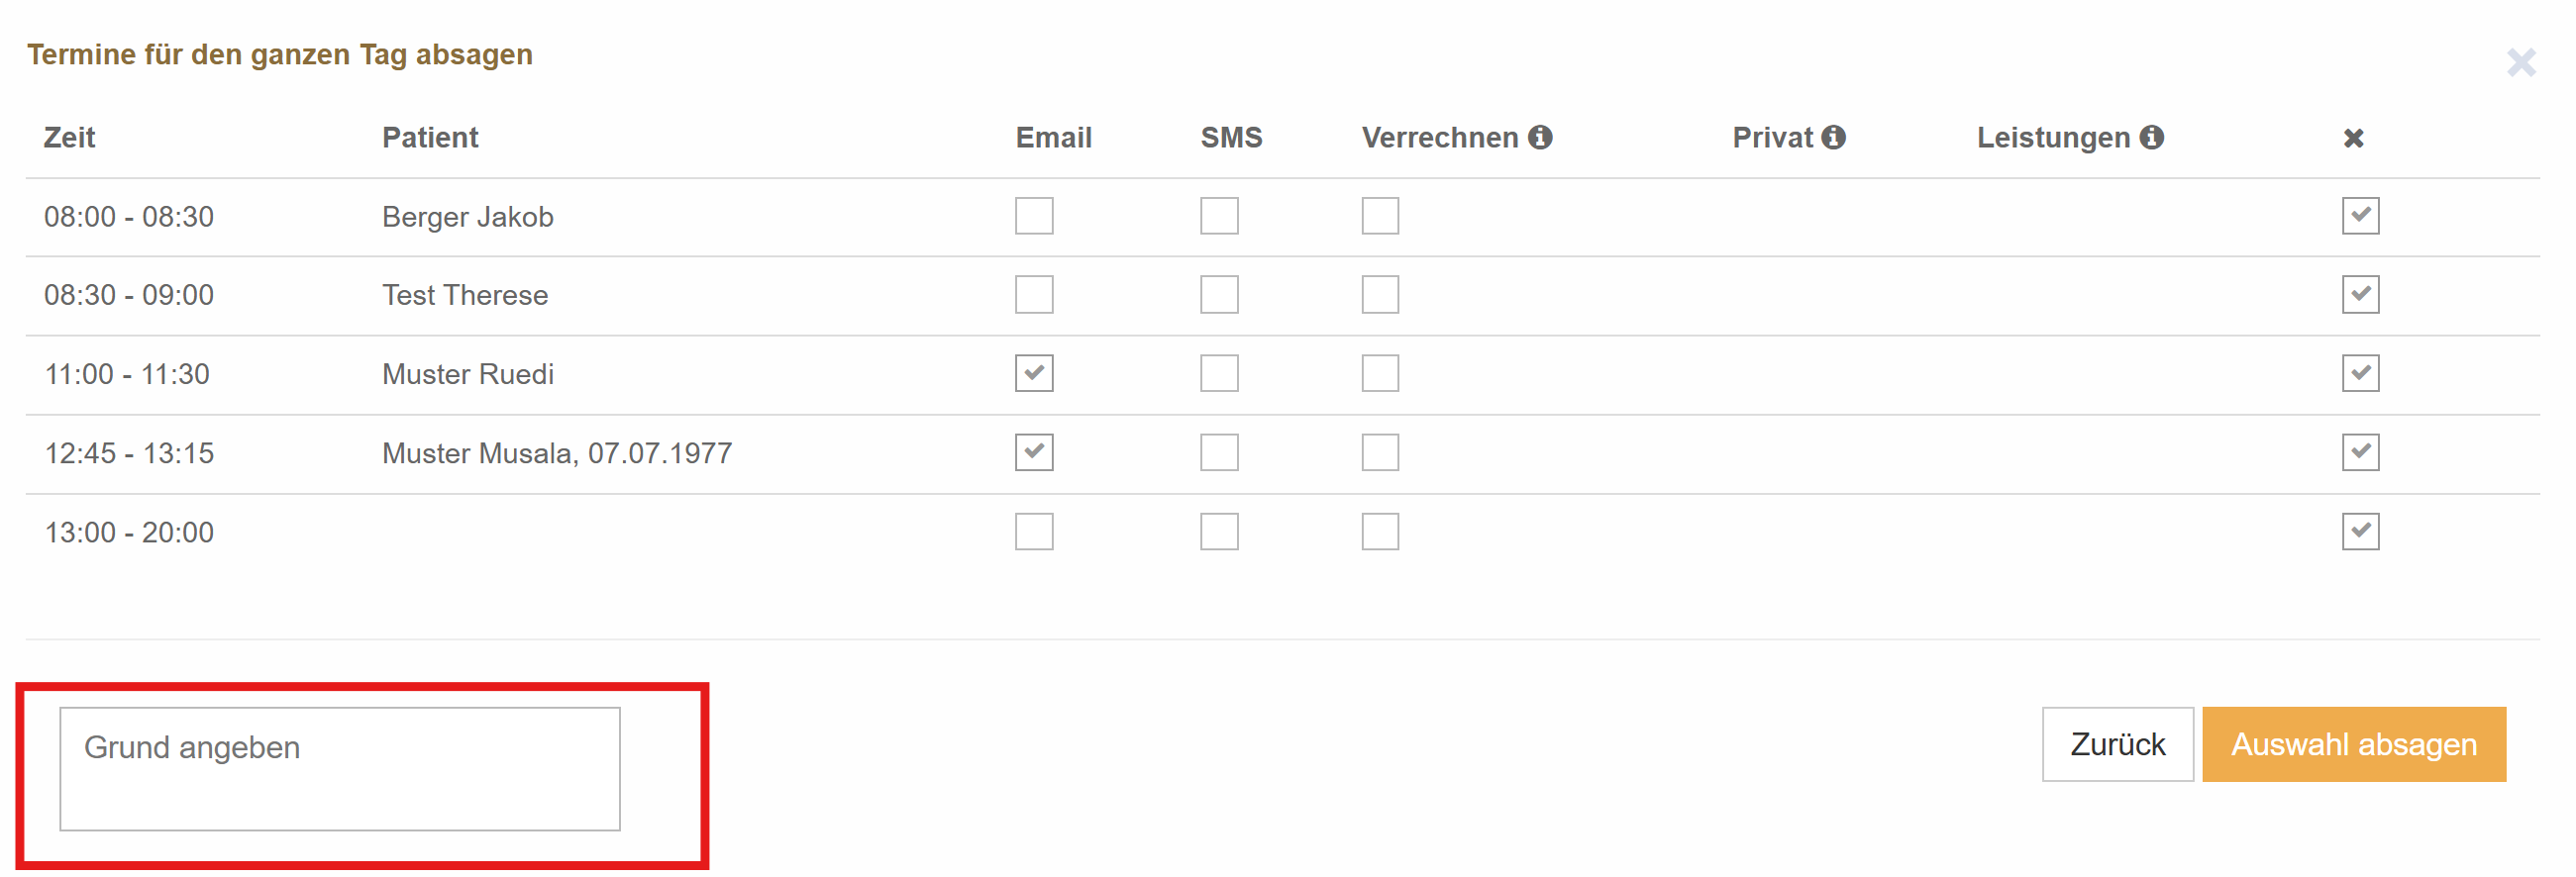Click the info icon next to Leistungen
The width and height of the screenshot is (2576, 877).
pos(2152,137)
